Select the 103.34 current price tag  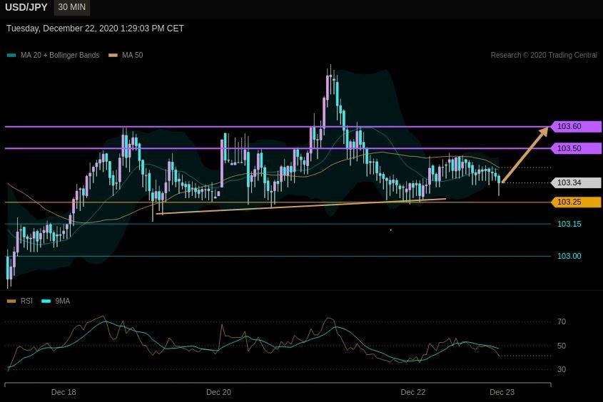click(x=576, y=182)
